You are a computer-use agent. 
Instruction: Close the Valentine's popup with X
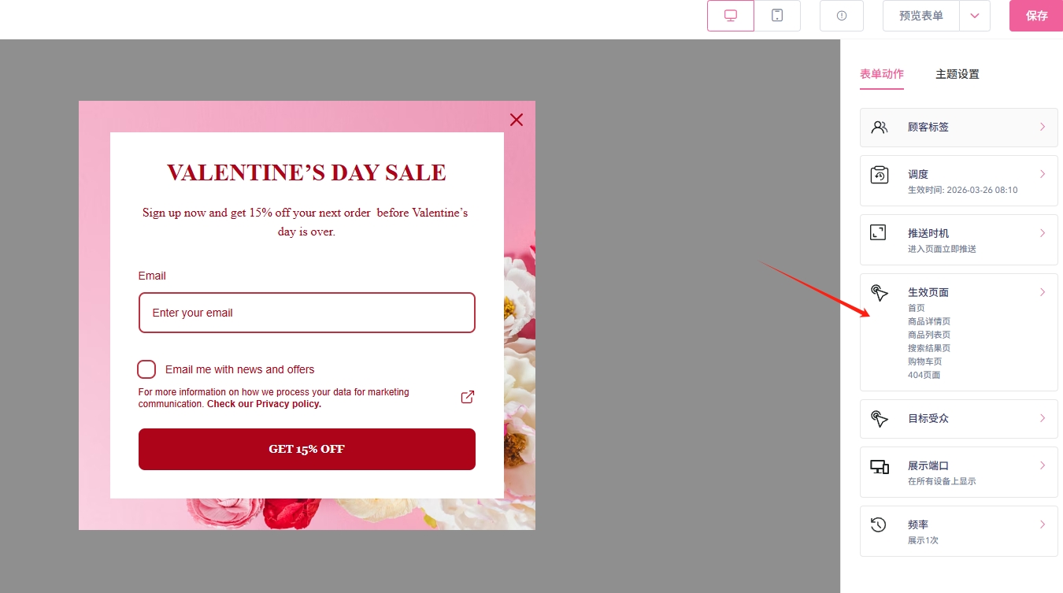click(x=517, y=120)
